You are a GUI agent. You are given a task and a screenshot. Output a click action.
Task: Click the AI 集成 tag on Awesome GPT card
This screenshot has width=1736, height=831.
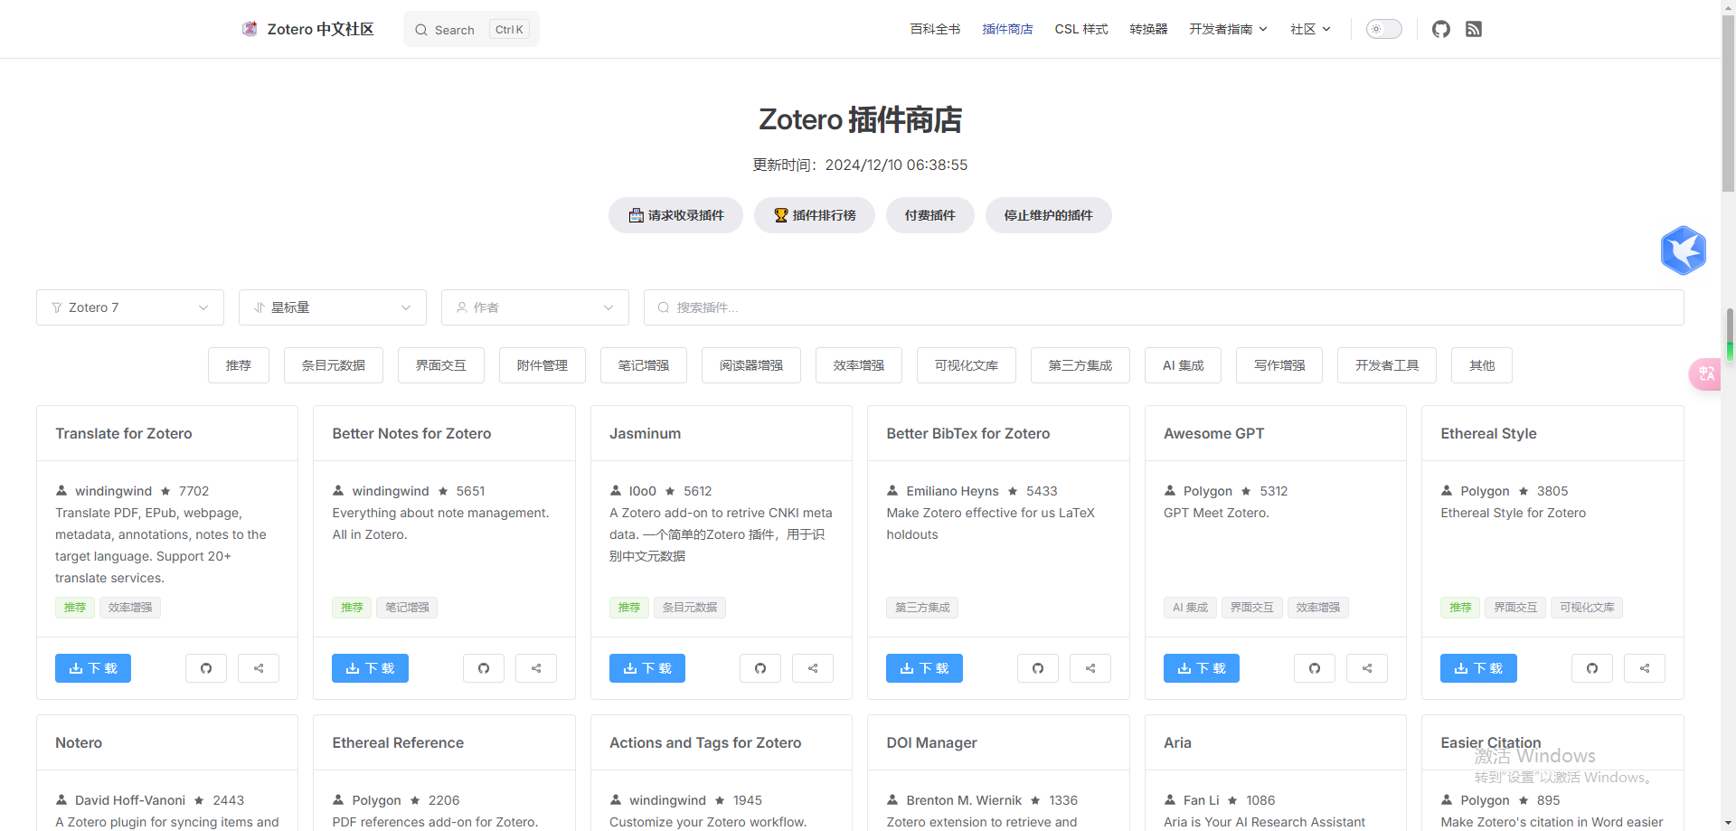1190,608
